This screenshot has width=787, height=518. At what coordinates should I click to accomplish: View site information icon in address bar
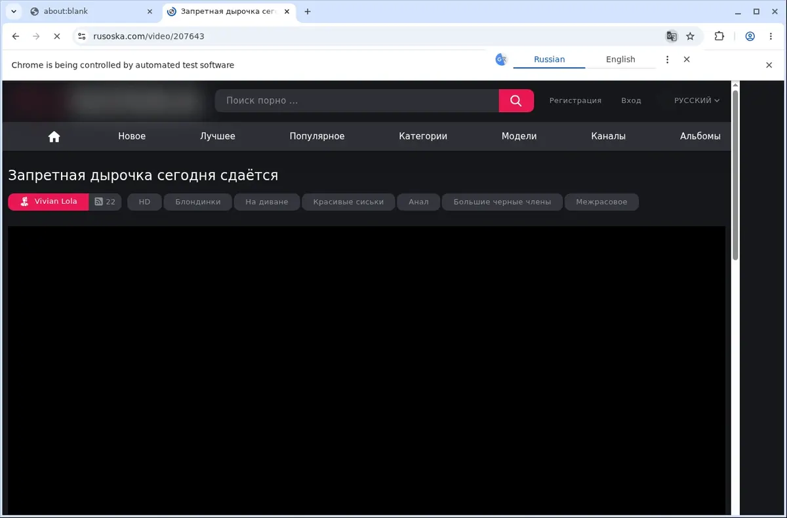pos(81,37)
